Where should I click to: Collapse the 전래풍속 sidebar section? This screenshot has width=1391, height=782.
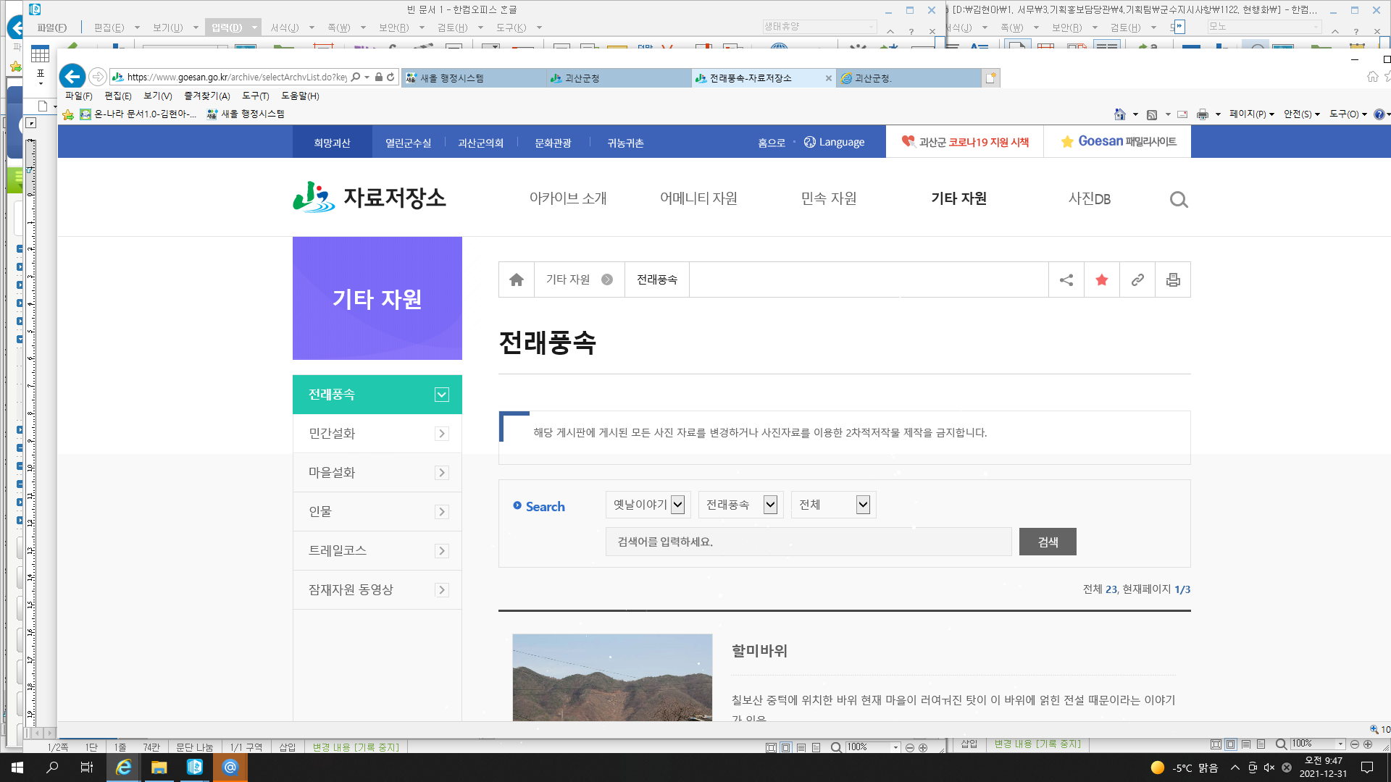click(x=441, y=395)
